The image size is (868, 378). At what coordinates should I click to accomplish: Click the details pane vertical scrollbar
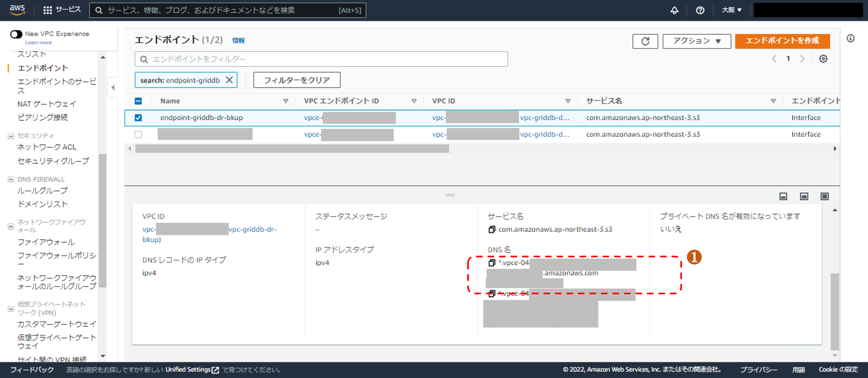835,311
